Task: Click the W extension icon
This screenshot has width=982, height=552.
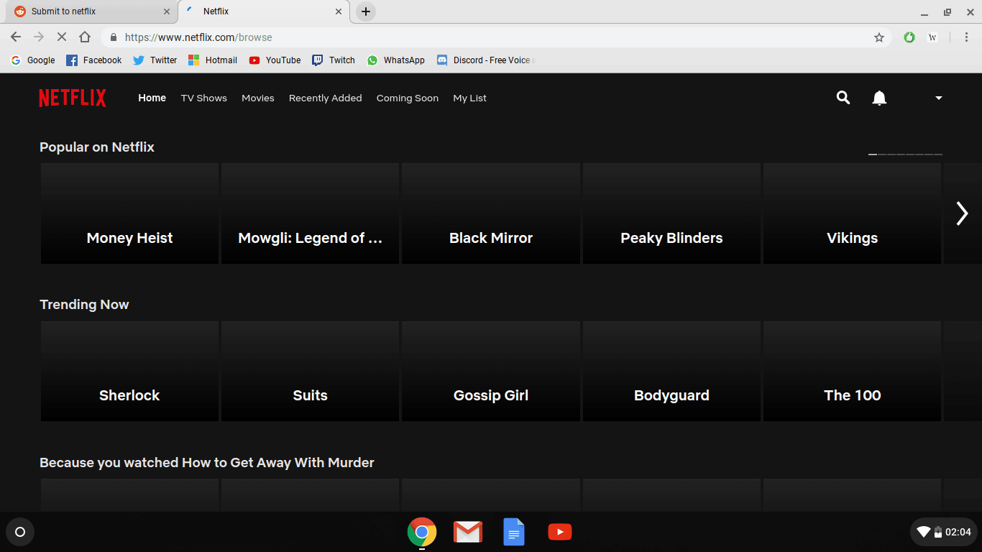Action: pyautogui.click(x=932, y=37)
